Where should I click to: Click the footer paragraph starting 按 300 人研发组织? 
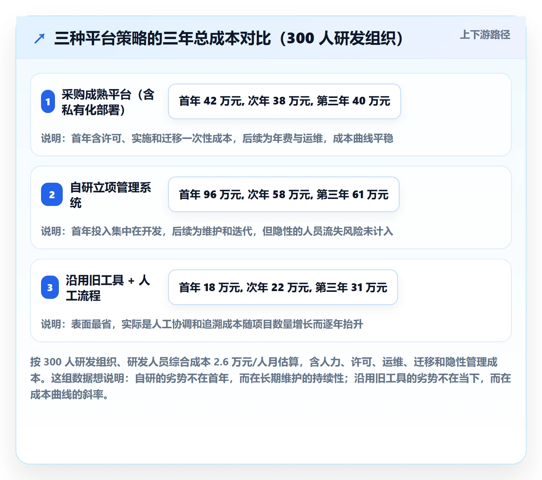(x=271, y=378)
